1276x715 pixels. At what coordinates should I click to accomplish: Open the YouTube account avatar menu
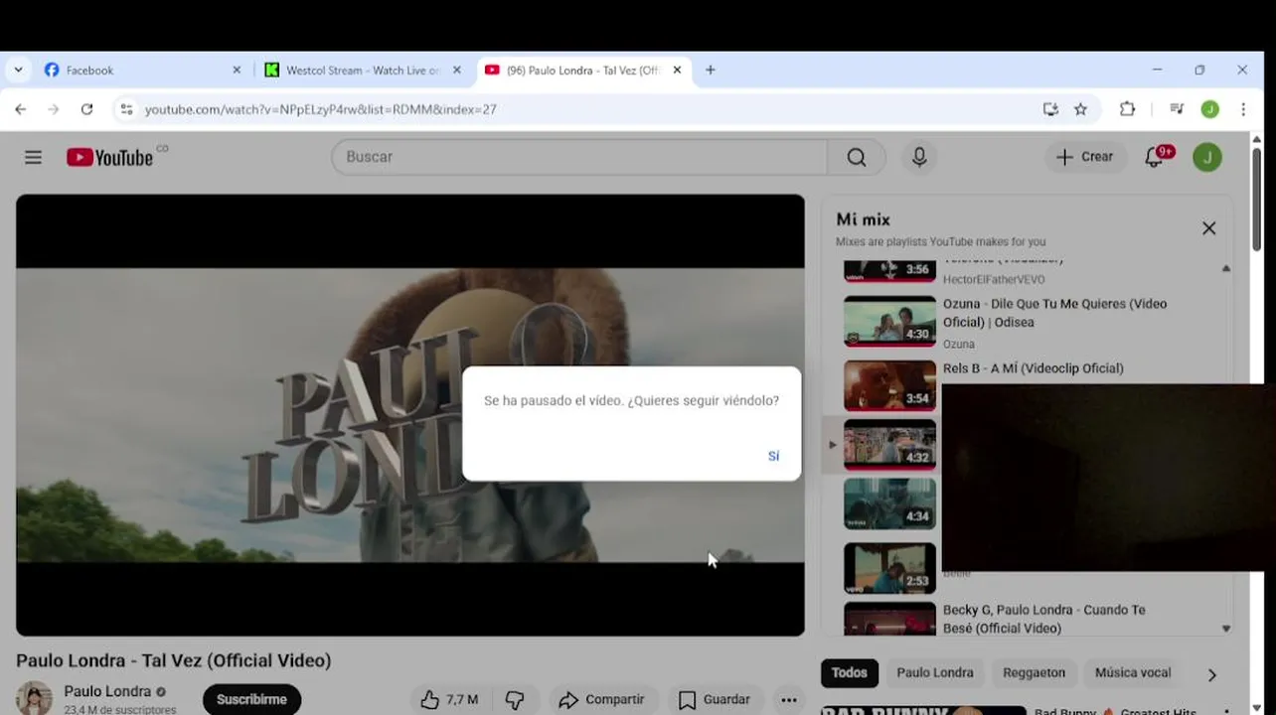pos(1207,157)
